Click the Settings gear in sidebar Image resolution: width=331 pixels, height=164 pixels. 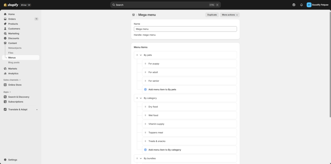point(5,160)
